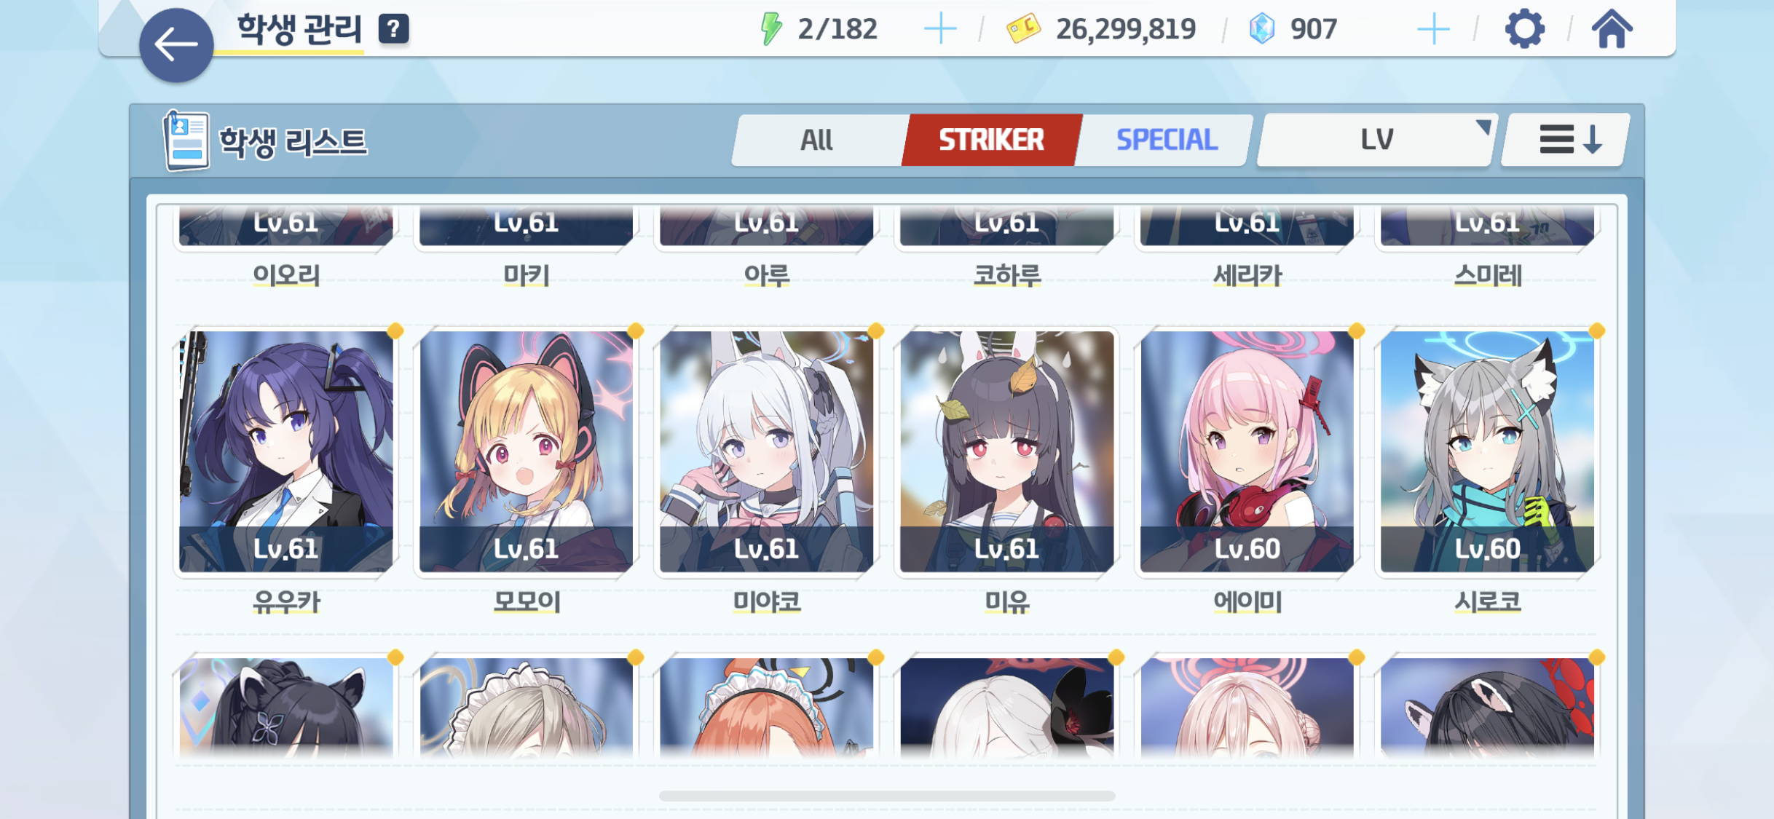Go back with the arrow button
The height and width of the screenshot is (819, 1774).
click(176, 45)
